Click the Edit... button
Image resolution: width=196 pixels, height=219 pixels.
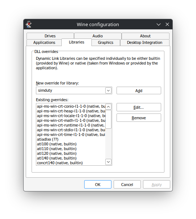pyautogui.click(x=139, y=107)
